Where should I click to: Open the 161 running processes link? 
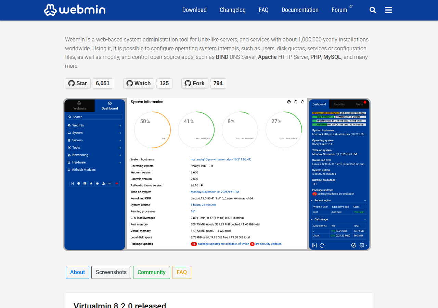point(193,211)
